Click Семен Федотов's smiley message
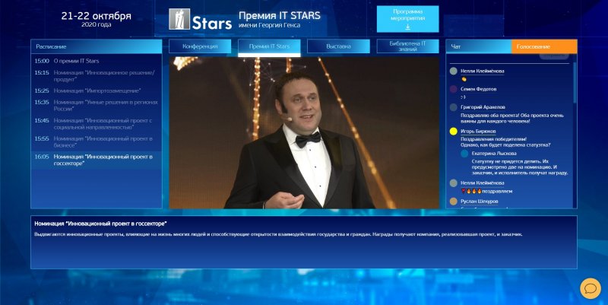This screenshot has height=305, width=608. tap(463, 97)
